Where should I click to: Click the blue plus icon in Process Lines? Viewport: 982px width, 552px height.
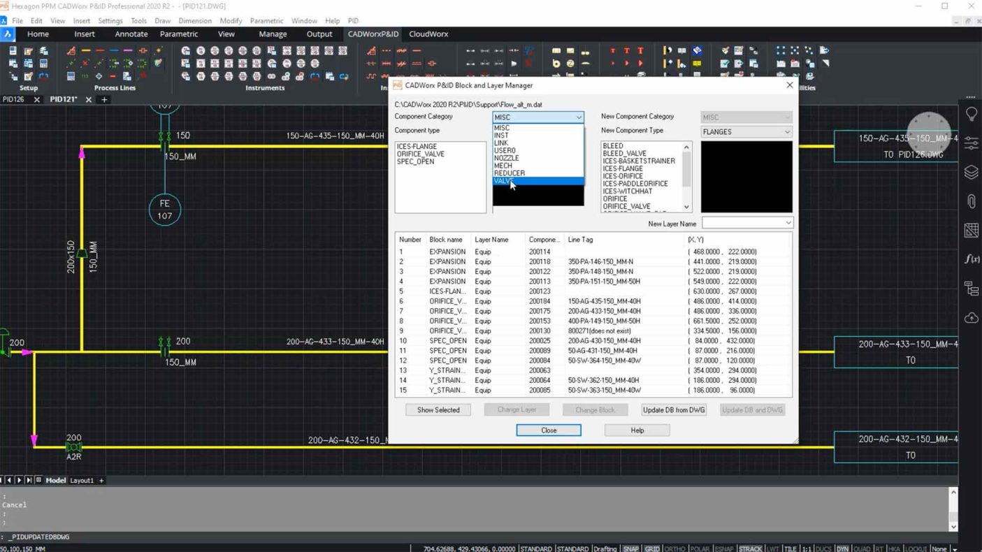pos(99,76)
